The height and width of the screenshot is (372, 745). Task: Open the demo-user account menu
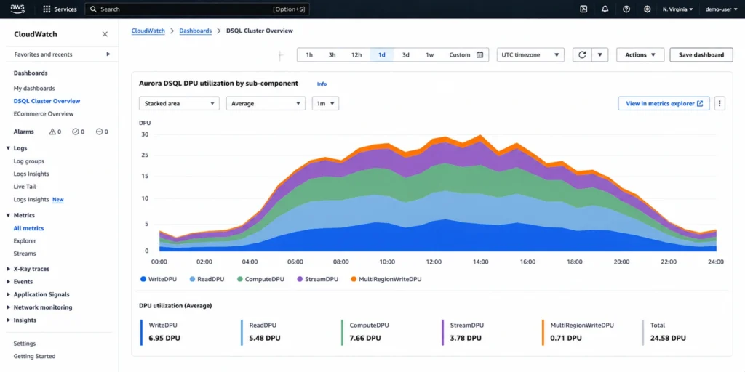click(721, 9)
